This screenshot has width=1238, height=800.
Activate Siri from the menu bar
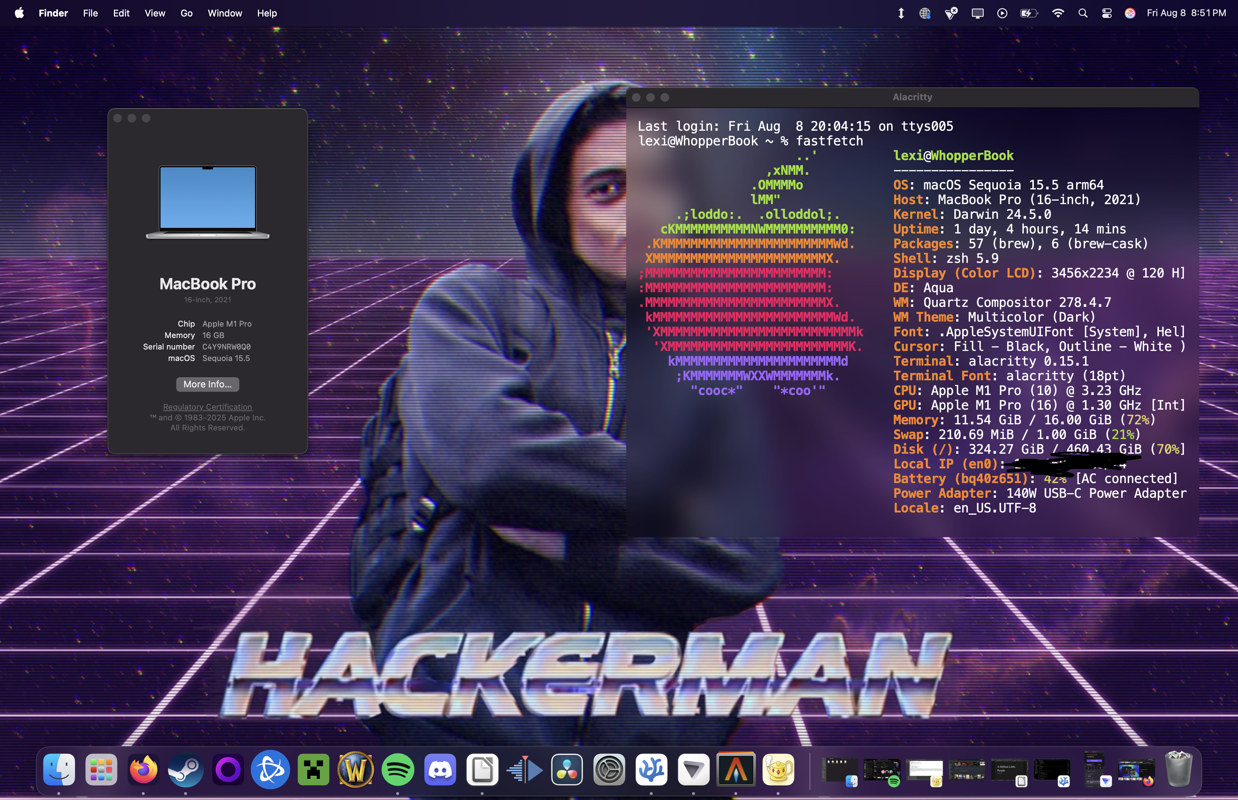point(1130,13)
